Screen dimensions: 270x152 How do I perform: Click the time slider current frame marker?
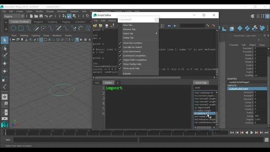(5, 132)
